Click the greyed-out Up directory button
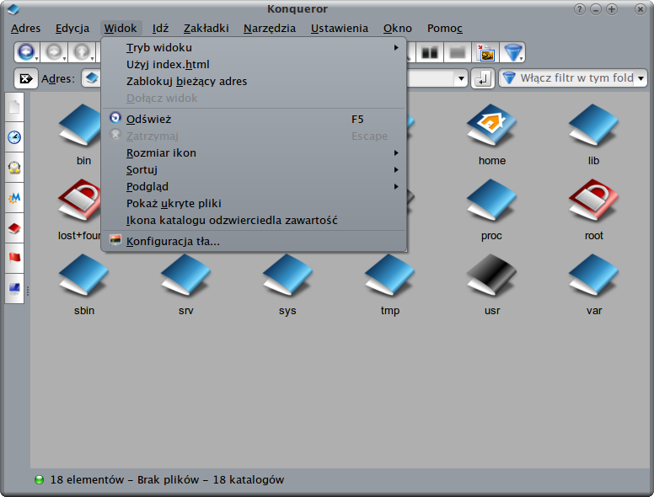654x497 pixels. [81, 52]
